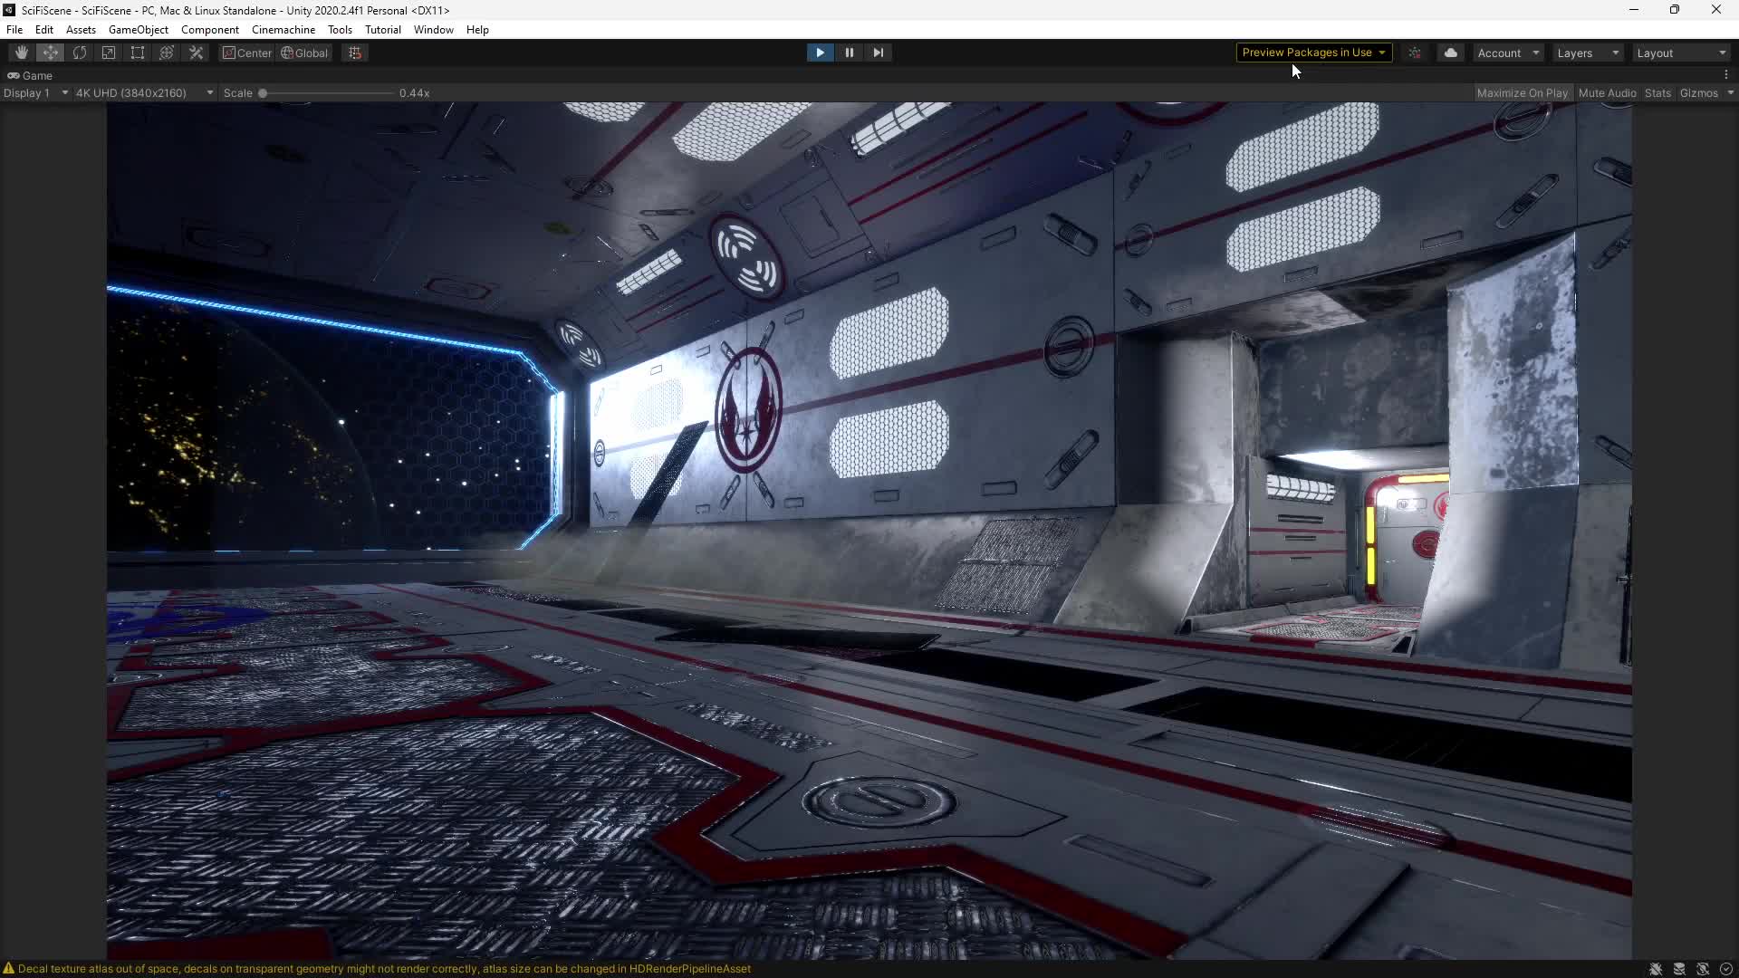This screenshot has width=1739, height=978.
Task: Open the Component menu
Action: click(209, 30)
